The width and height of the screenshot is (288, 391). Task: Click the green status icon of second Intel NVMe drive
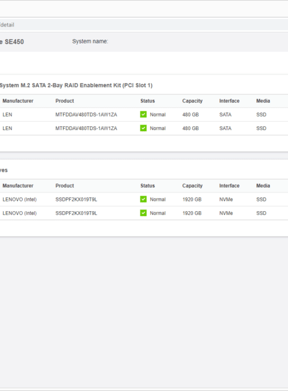143,213
